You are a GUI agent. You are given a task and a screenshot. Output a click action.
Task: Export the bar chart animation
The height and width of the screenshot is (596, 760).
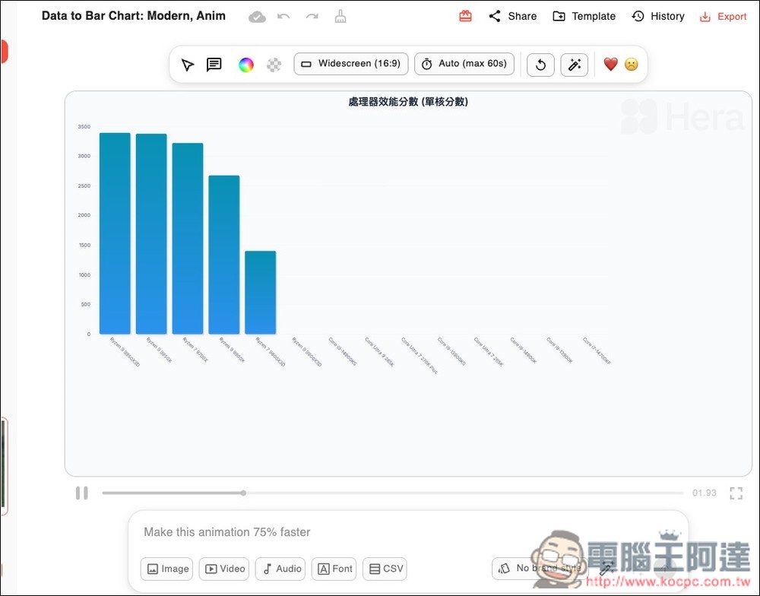723,16
